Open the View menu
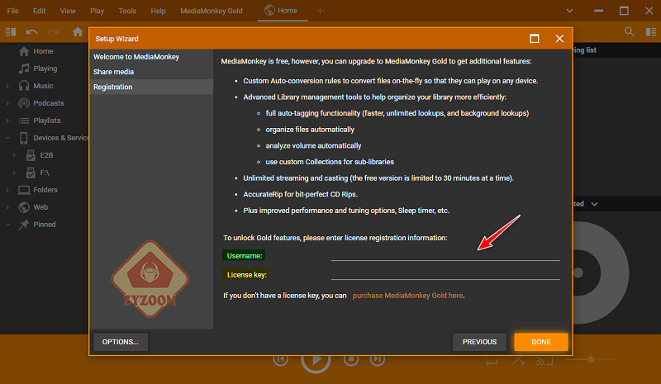Image resolution: width=661 pixels, height=384 pixels. click(68, 11)
